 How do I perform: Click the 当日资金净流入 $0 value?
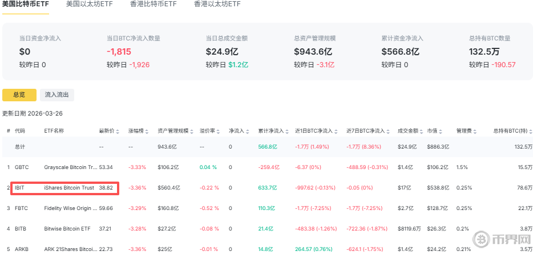(25, 52)
